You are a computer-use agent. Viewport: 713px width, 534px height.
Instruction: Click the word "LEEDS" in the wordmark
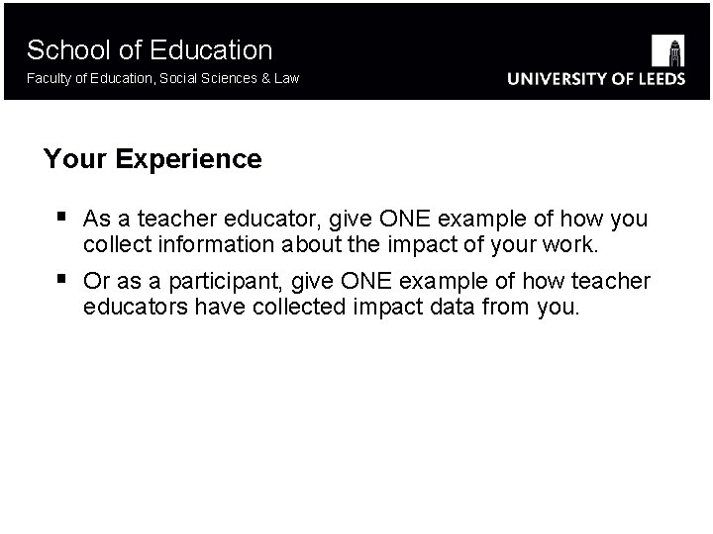656,79
